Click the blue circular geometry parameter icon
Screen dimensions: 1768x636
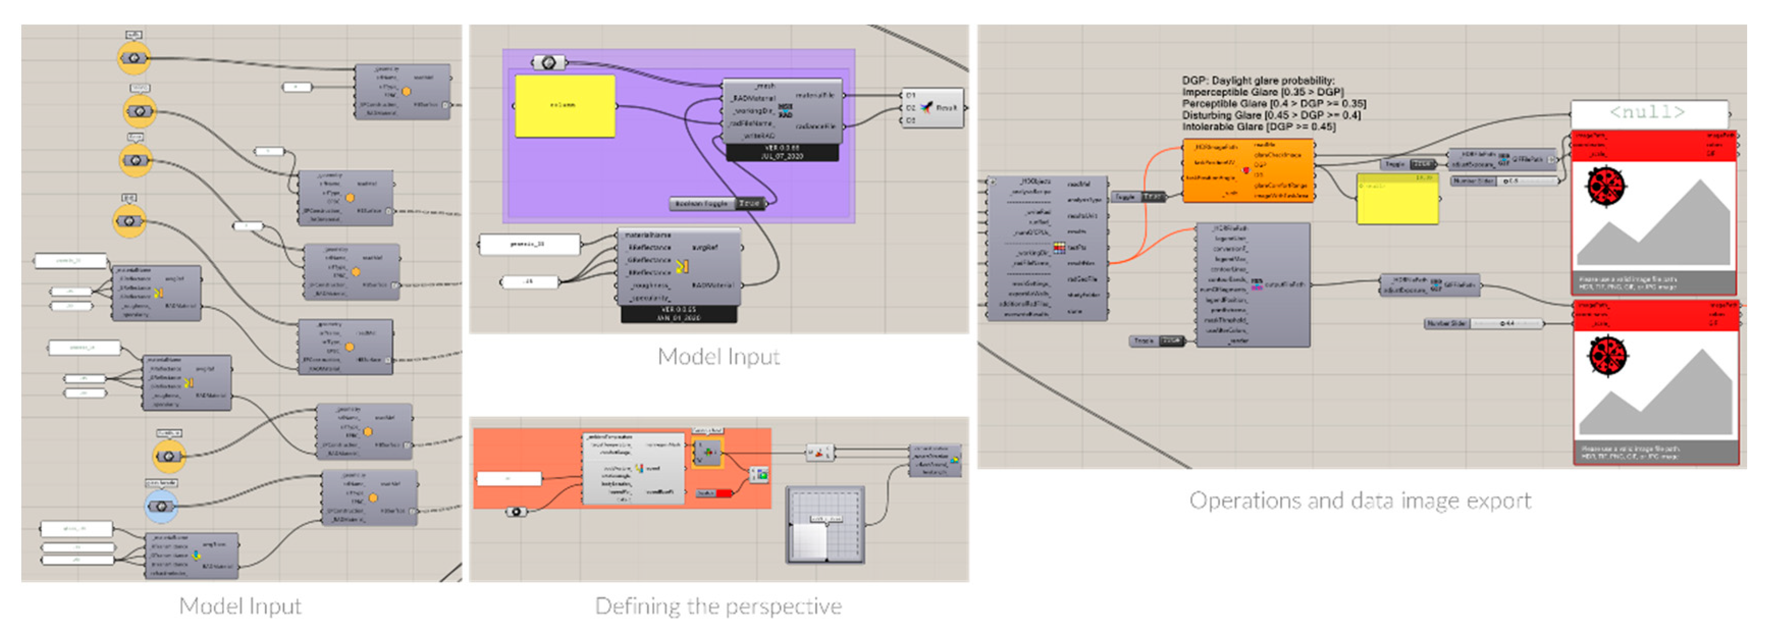tap(162, 507)
